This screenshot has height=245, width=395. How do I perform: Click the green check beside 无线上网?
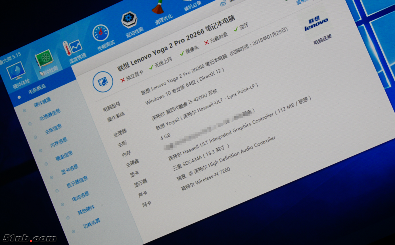point(151,67)
